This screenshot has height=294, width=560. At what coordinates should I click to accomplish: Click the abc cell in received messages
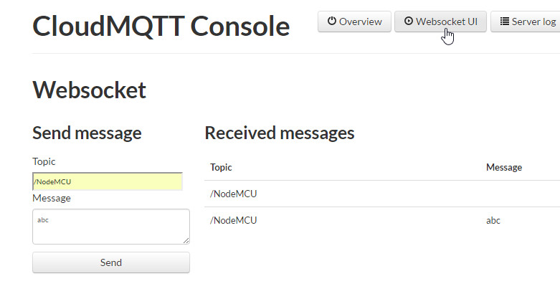click(x=493, y=220)
